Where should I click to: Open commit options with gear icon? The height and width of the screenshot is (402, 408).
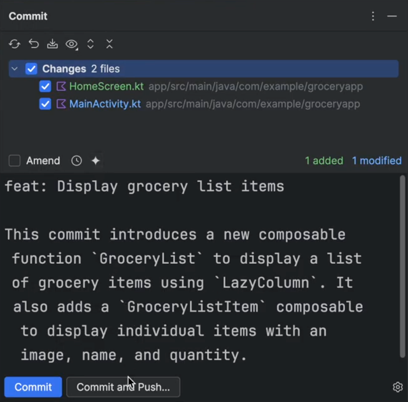(398, 387)
